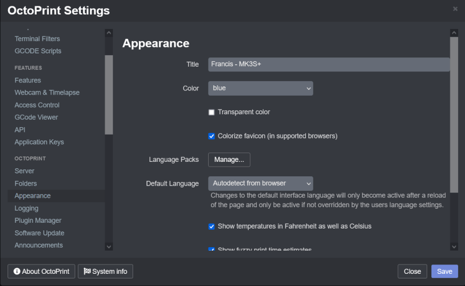Click the Color field label
The image size is (465, 286).
point(191,88)
